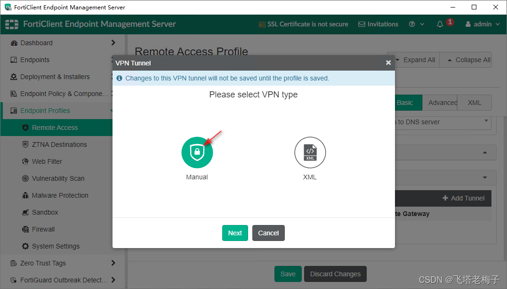Click the FortiClient logo icon in header

pyautogui.click(x=12, y=24)
